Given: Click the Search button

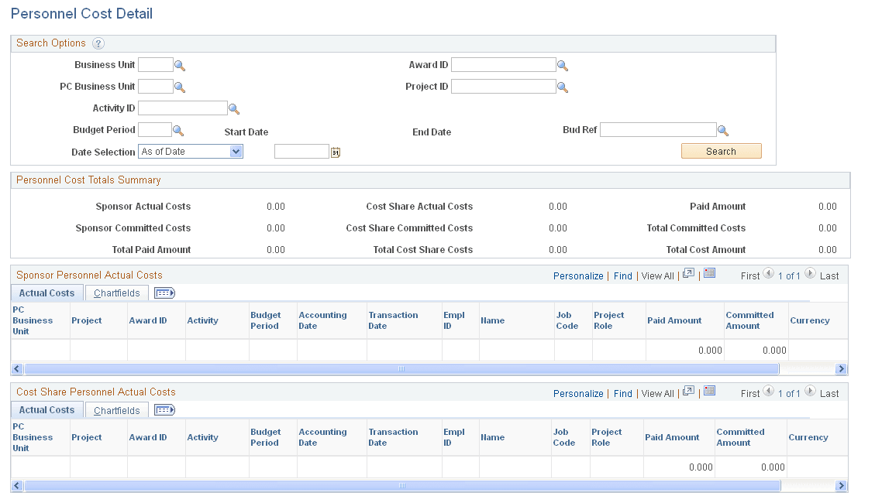Looking at the screenshot, I should pyautogui.click(x=721, y=151).
